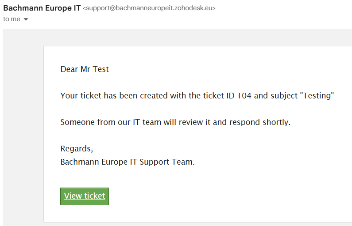Screen dimensions: 352x226
Task: Click the word "subject" in ticket sentence
Action: 284,96
